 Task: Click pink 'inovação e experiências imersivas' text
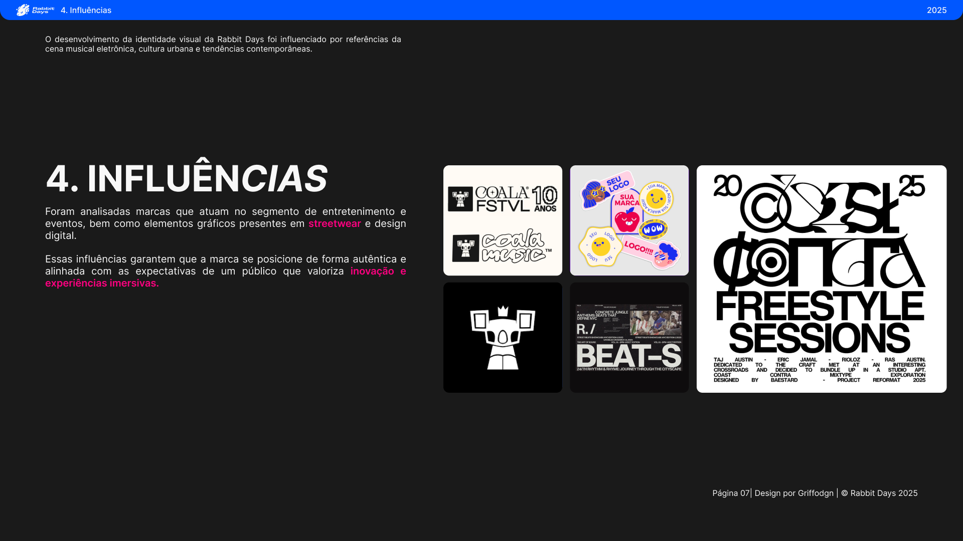click(x=226, y=277)
